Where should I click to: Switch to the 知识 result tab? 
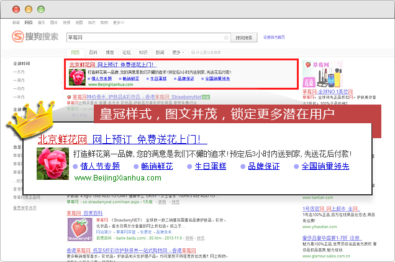(x=143, y=52)
